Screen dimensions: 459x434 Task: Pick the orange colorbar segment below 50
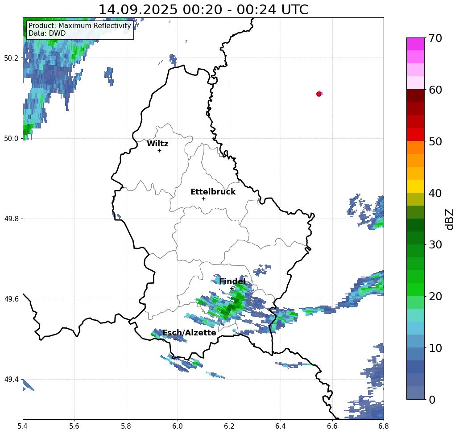415,148
